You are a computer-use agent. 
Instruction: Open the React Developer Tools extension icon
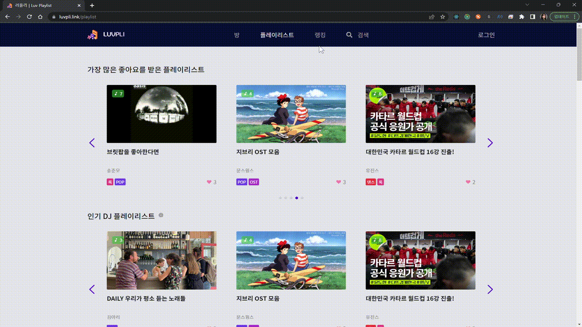coord(456,17)
